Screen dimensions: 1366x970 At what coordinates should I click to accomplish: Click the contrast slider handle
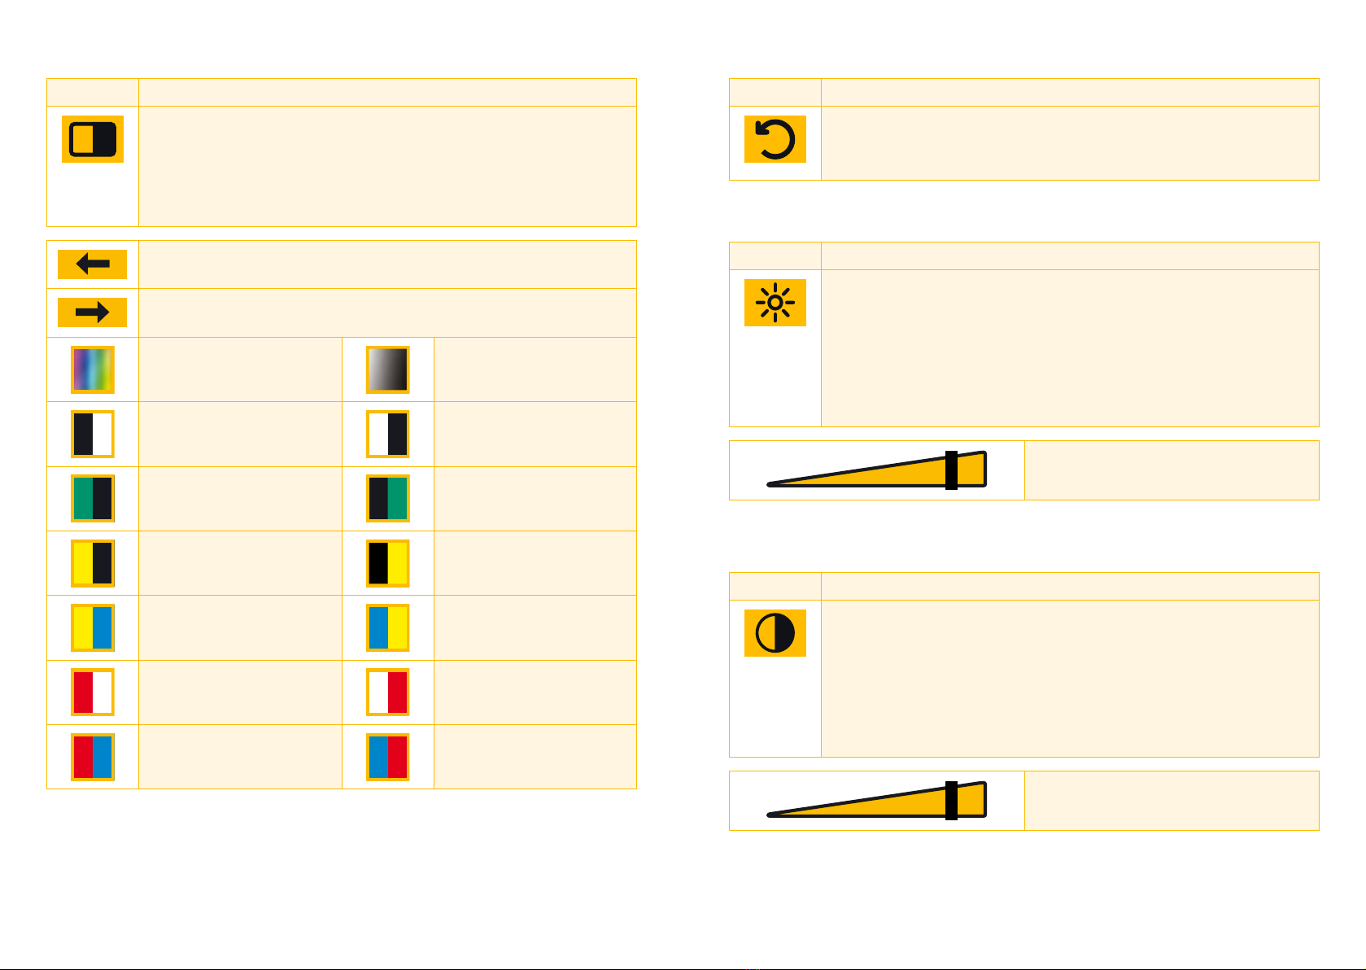951,801
